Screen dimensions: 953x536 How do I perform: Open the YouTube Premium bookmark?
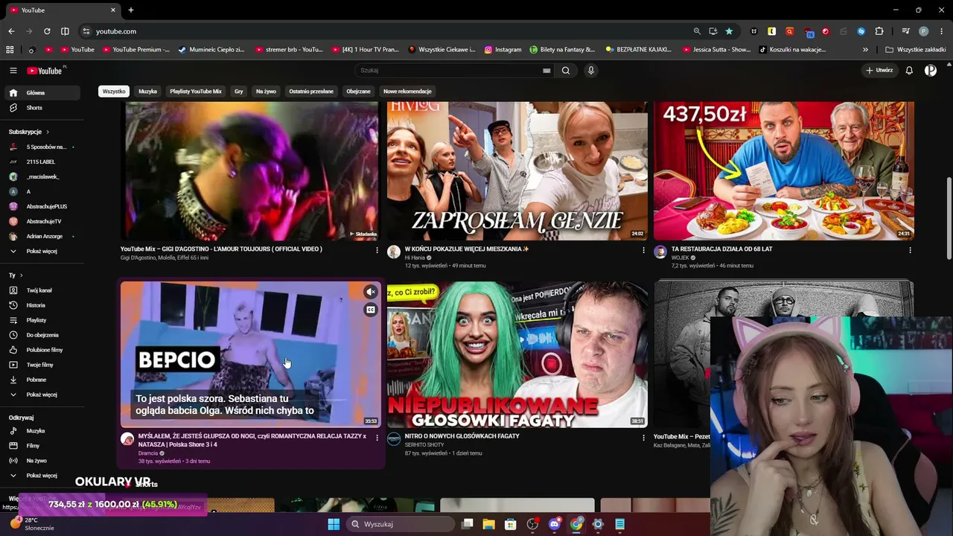click(x=136, y=50)
